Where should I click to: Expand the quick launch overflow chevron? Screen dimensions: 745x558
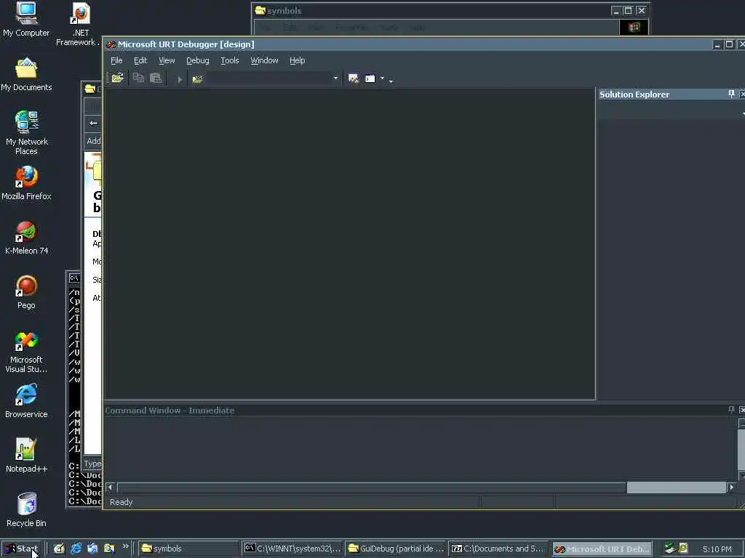[125, 546]
